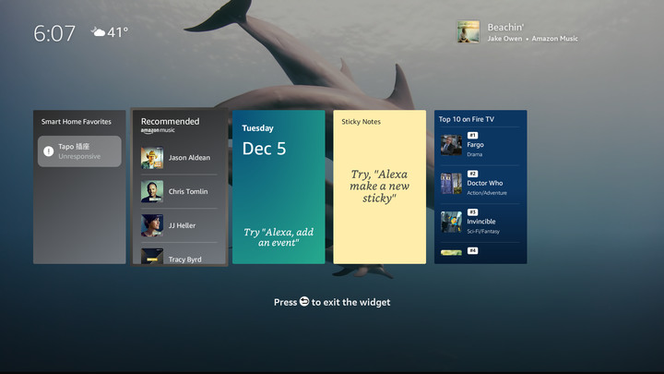Click the weather cloud icon
Image resolution: width=664 pixels, height=374 pixels.
pyautogui.click(x=98, y=31)
